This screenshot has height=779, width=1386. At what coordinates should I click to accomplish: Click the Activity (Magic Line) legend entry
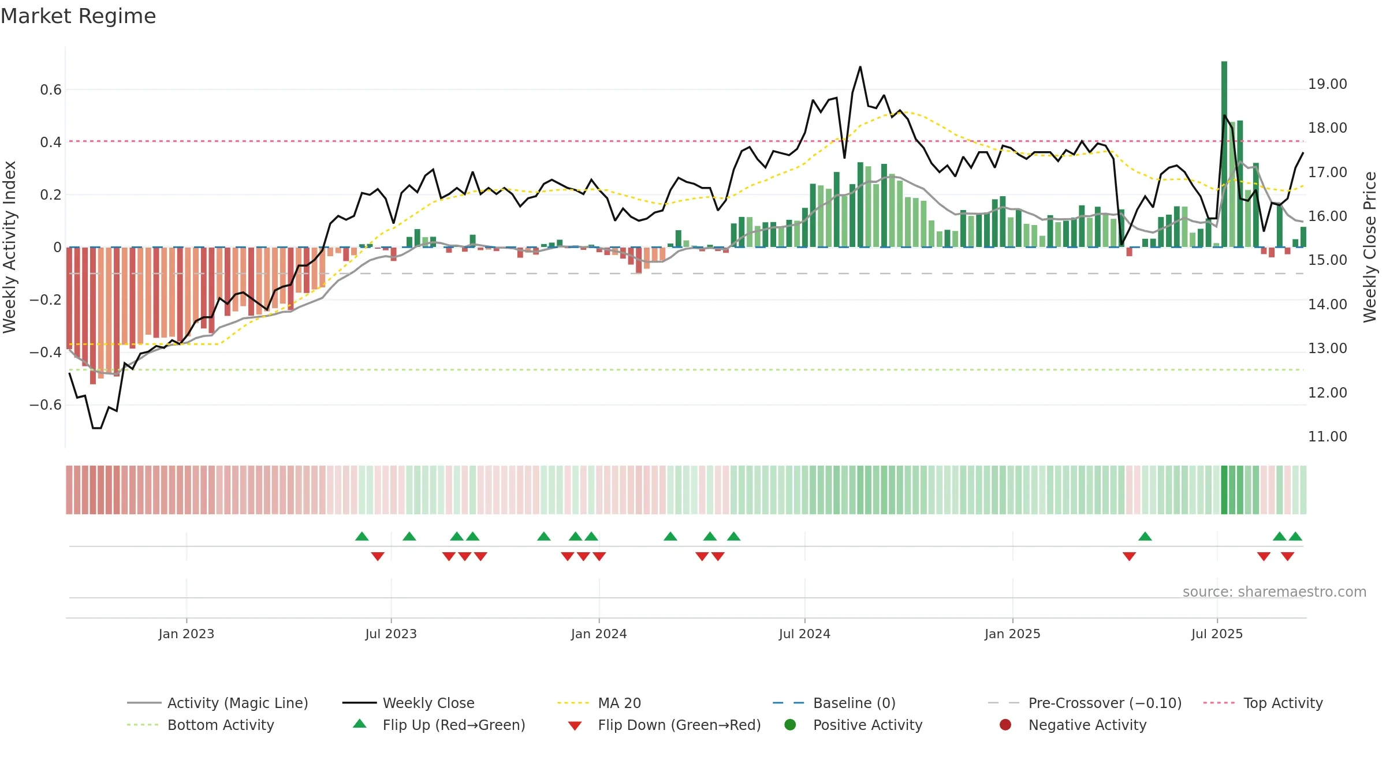click(x=218, y=703)
